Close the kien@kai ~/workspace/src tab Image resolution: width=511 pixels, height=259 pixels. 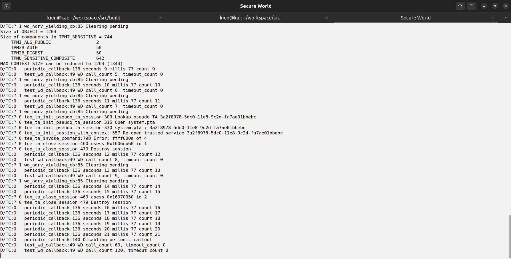click(x=327, y=18)
